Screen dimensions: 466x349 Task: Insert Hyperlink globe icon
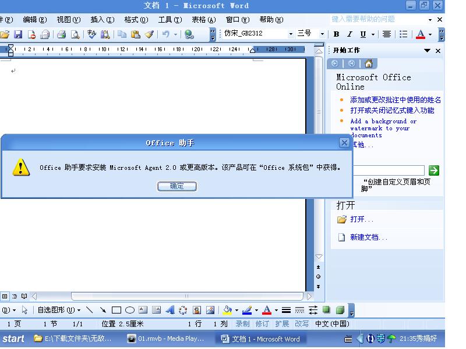pyautogui.click(x=189, y=34)
